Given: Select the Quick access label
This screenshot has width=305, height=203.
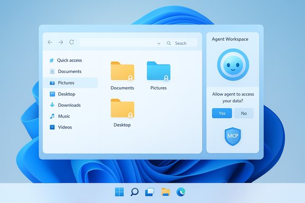Looking at the screenshot, I should [x=69, y=60].
